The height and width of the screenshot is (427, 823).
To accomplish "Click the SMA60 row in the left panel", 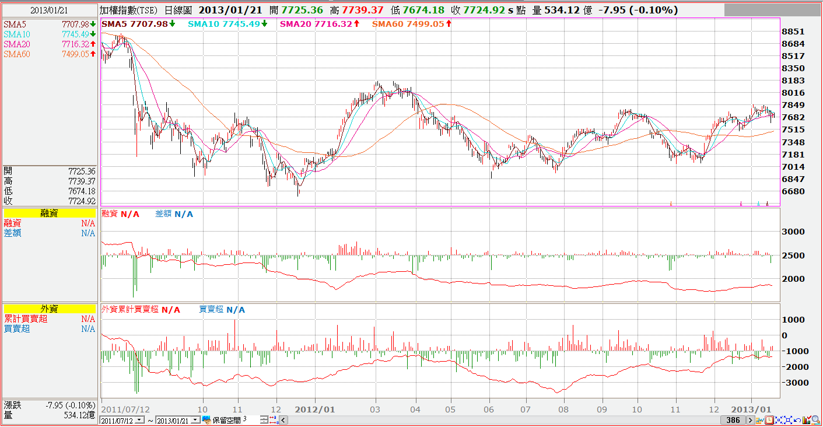I will (x=49, y=54).
